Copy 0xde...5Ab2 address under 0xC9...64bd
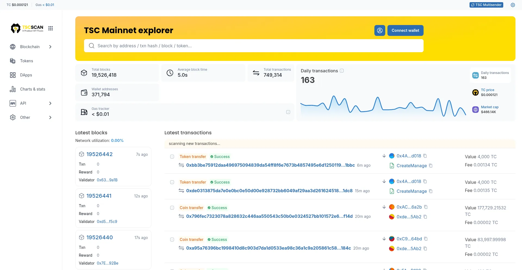 click(x=425, y=249)
